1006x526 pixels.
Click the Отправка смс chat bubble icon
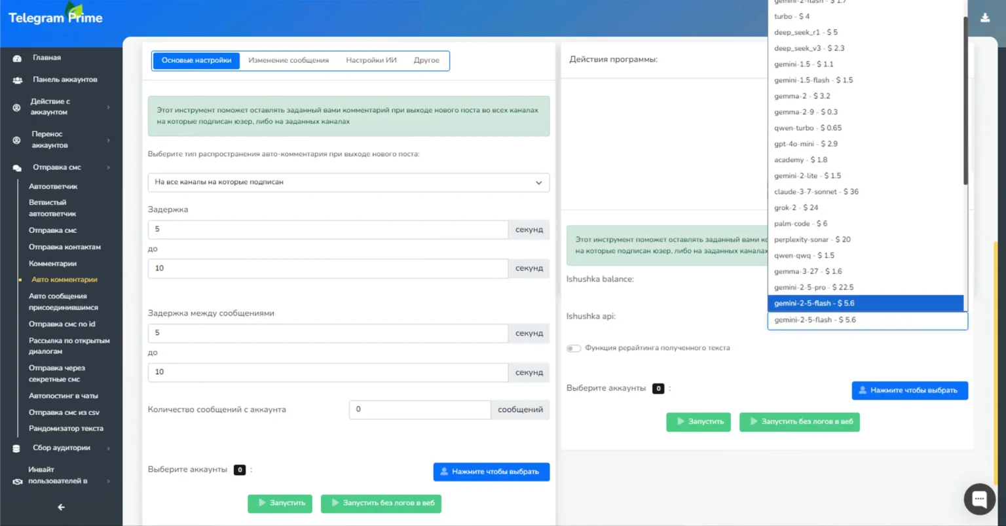coord(16,167)
